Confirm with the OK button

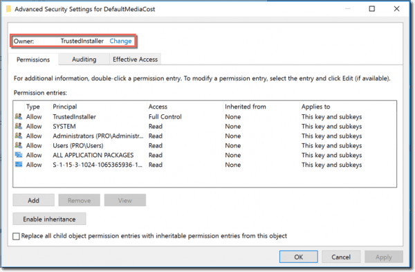299,257
